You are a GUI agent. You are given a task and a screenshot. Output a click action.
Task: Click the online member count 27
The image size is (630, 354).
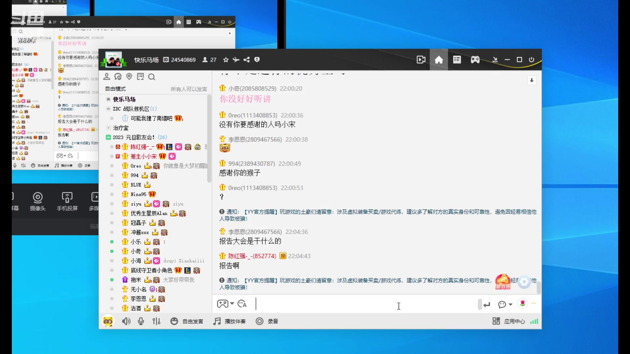[x=213, y=60]
